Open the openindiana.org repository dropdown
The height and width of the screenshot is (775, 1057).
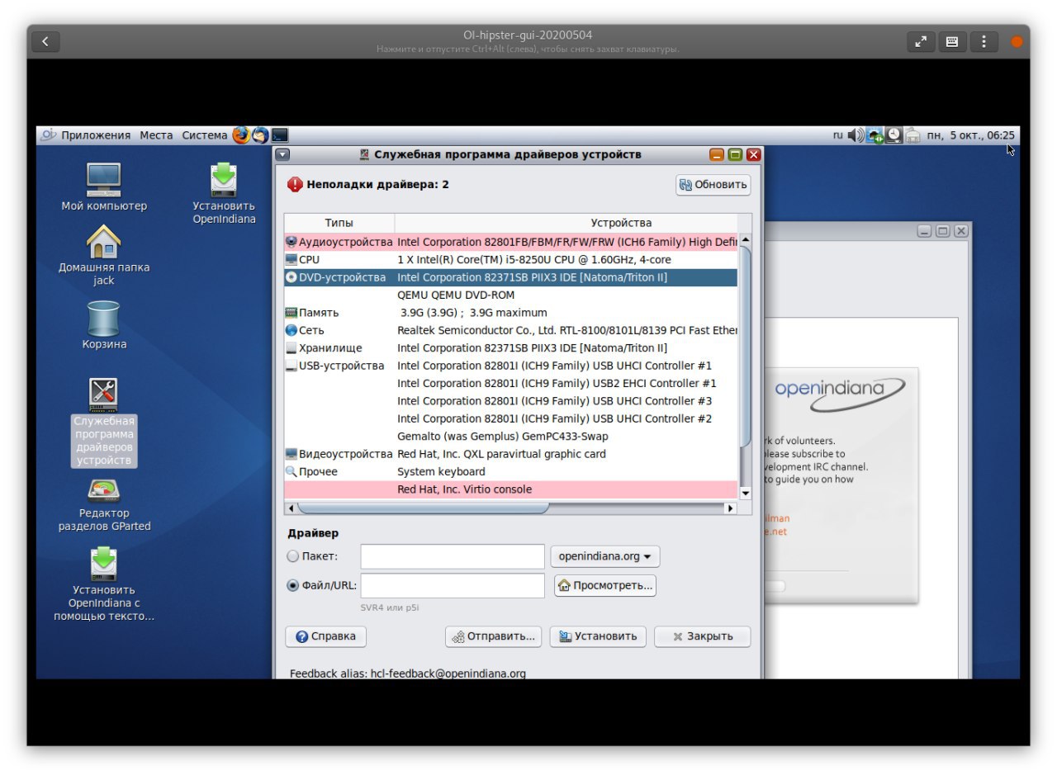click(604, 556)
